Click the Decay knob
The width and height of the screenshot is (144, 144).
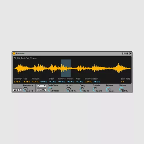[82, 89]
